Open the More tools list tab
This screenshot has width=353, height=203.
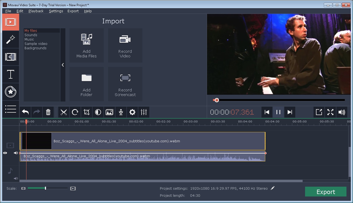pyautogui.click(x=11, y=109)
